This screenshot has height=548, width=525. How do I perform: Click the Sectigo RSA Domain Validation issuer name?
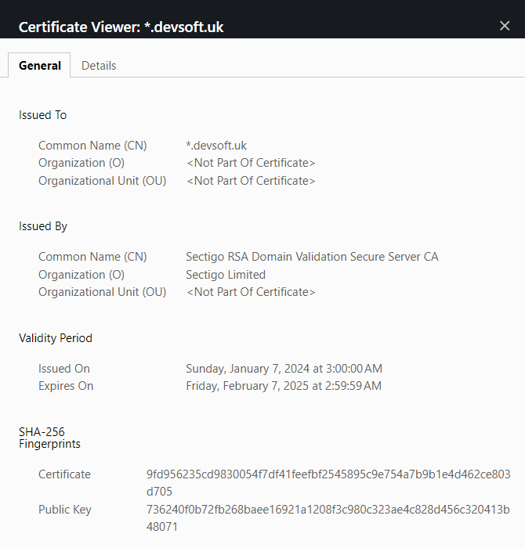312,257
